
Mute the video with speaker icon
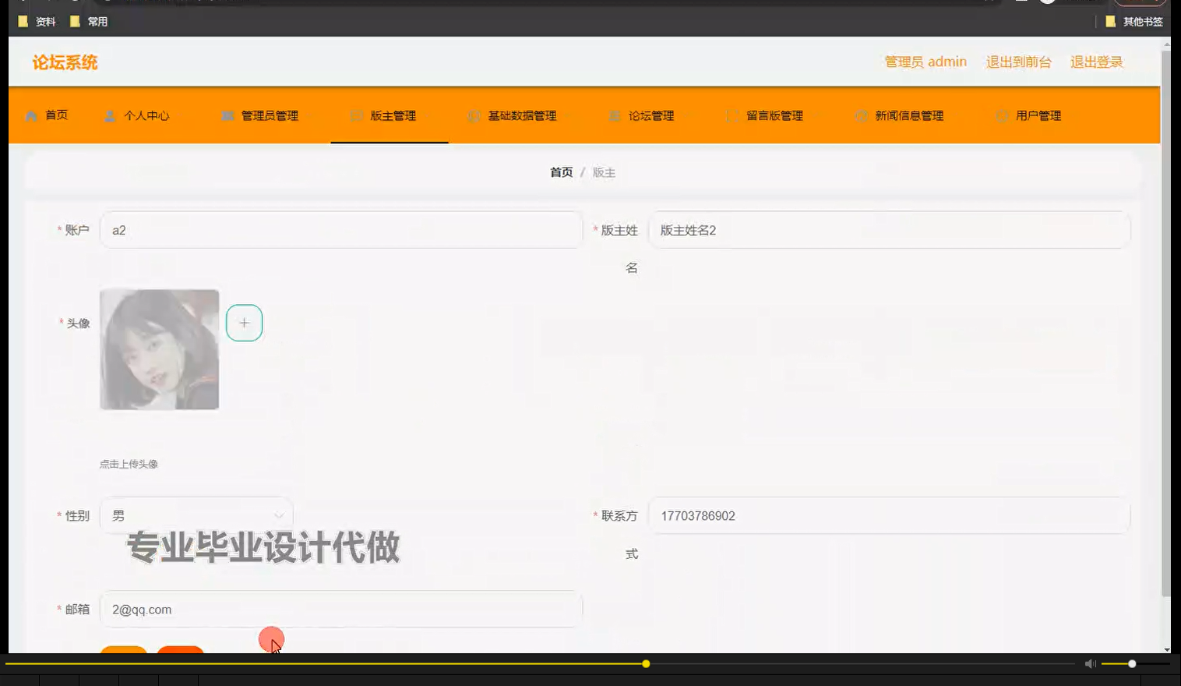click(1090, 663)
